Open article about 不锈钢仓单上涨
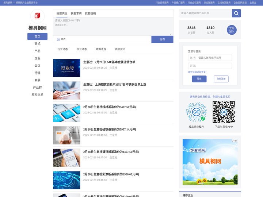Screen dimensions: 263x197 [x=115, y=84]
